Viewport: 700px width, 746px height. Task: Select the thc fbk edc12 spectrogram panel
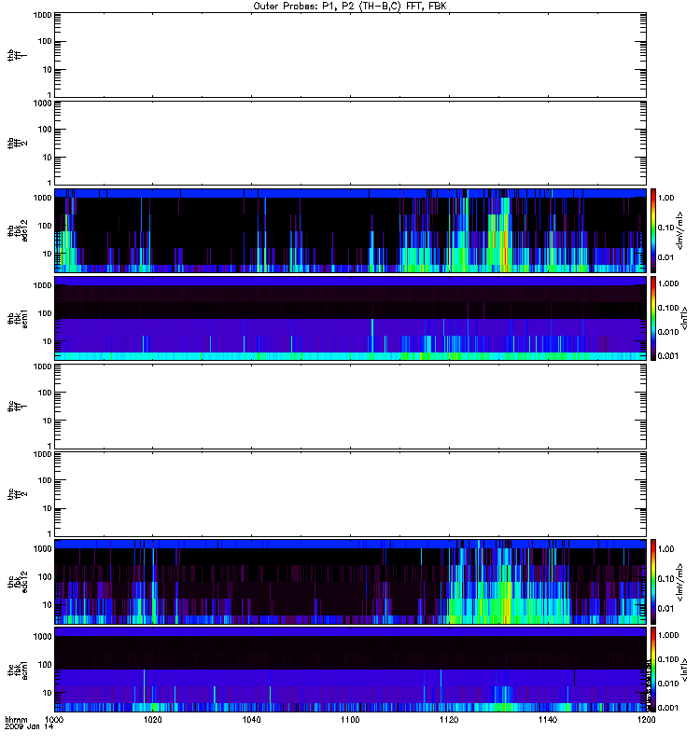pyautogui.click(x=350, y=581)
